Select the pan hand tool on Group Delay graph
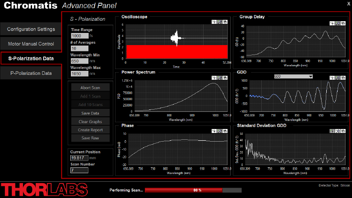The height and width of the screenshot is (198, 352). pyautogui.click(x=344, y=22)
